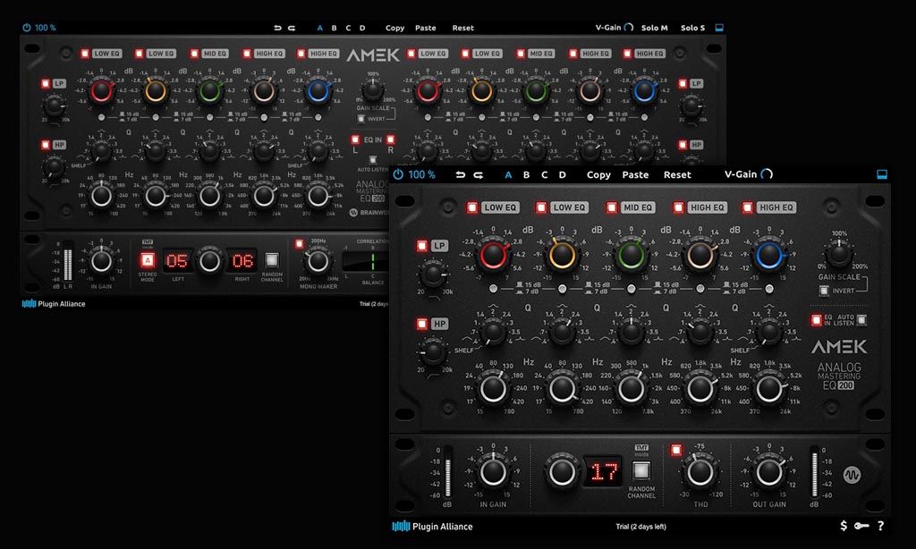Click Paste in the front window toolbar
This screenshot has height=549, width=916.
pyautogui.click(x=635, y=174)
